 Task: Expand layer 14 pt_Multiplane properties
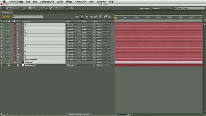(12, 60)
